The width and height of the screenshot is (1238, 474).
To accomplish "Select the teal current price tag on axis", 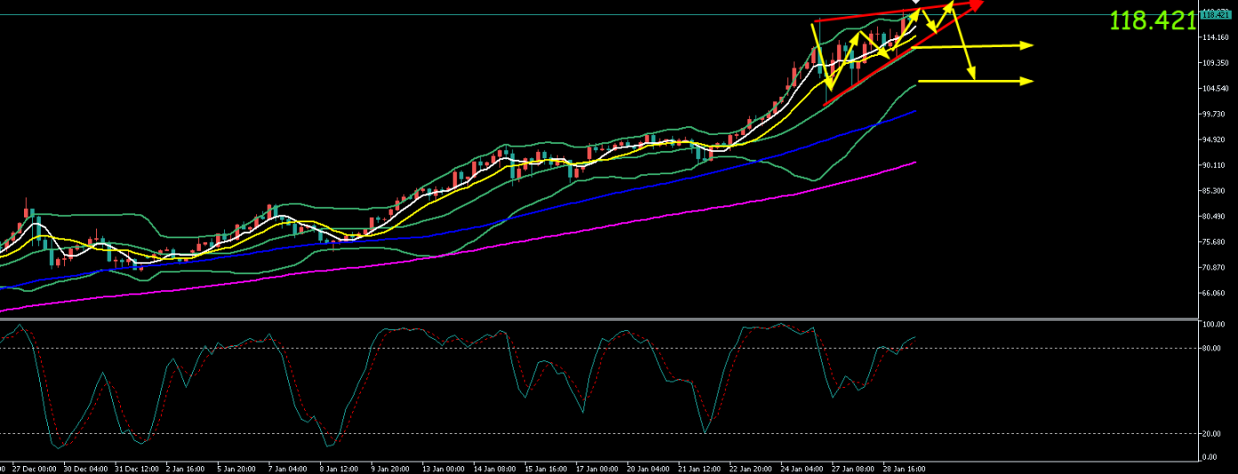I will click(1213, 14).
